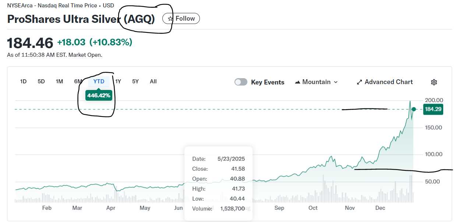This screenshot has width=455, height=222.
Task: Click the star icon in the Follow button
Action: pos(170,18)
